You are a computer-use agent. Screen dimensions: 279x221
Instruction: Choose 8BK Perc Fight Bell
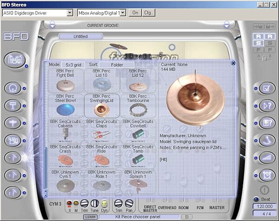pyautogui.click(x=65, y=80)
